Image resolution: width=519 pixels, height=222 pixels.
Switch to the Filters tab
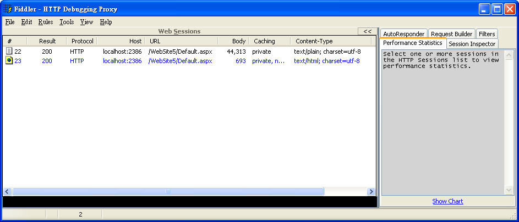[487, 34]
